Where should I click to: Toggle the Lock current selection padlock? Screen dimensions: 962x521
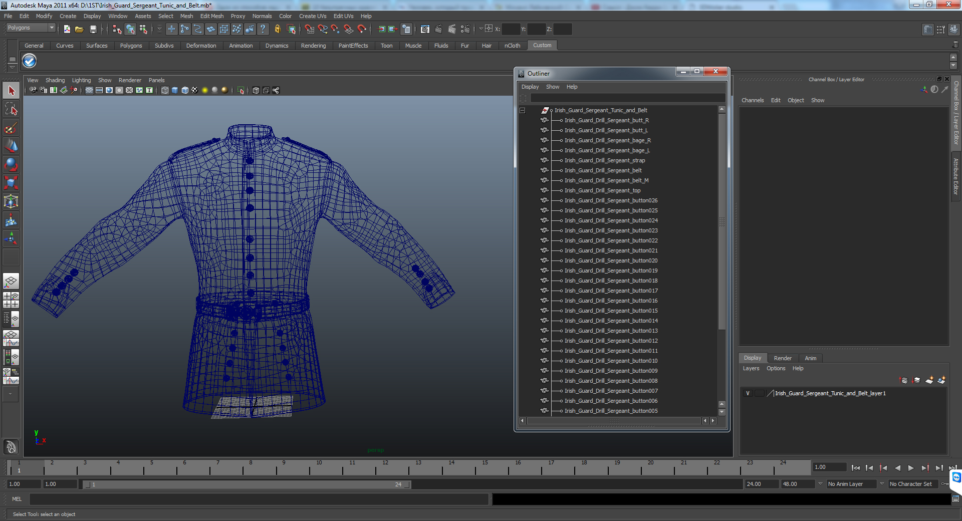277,30
